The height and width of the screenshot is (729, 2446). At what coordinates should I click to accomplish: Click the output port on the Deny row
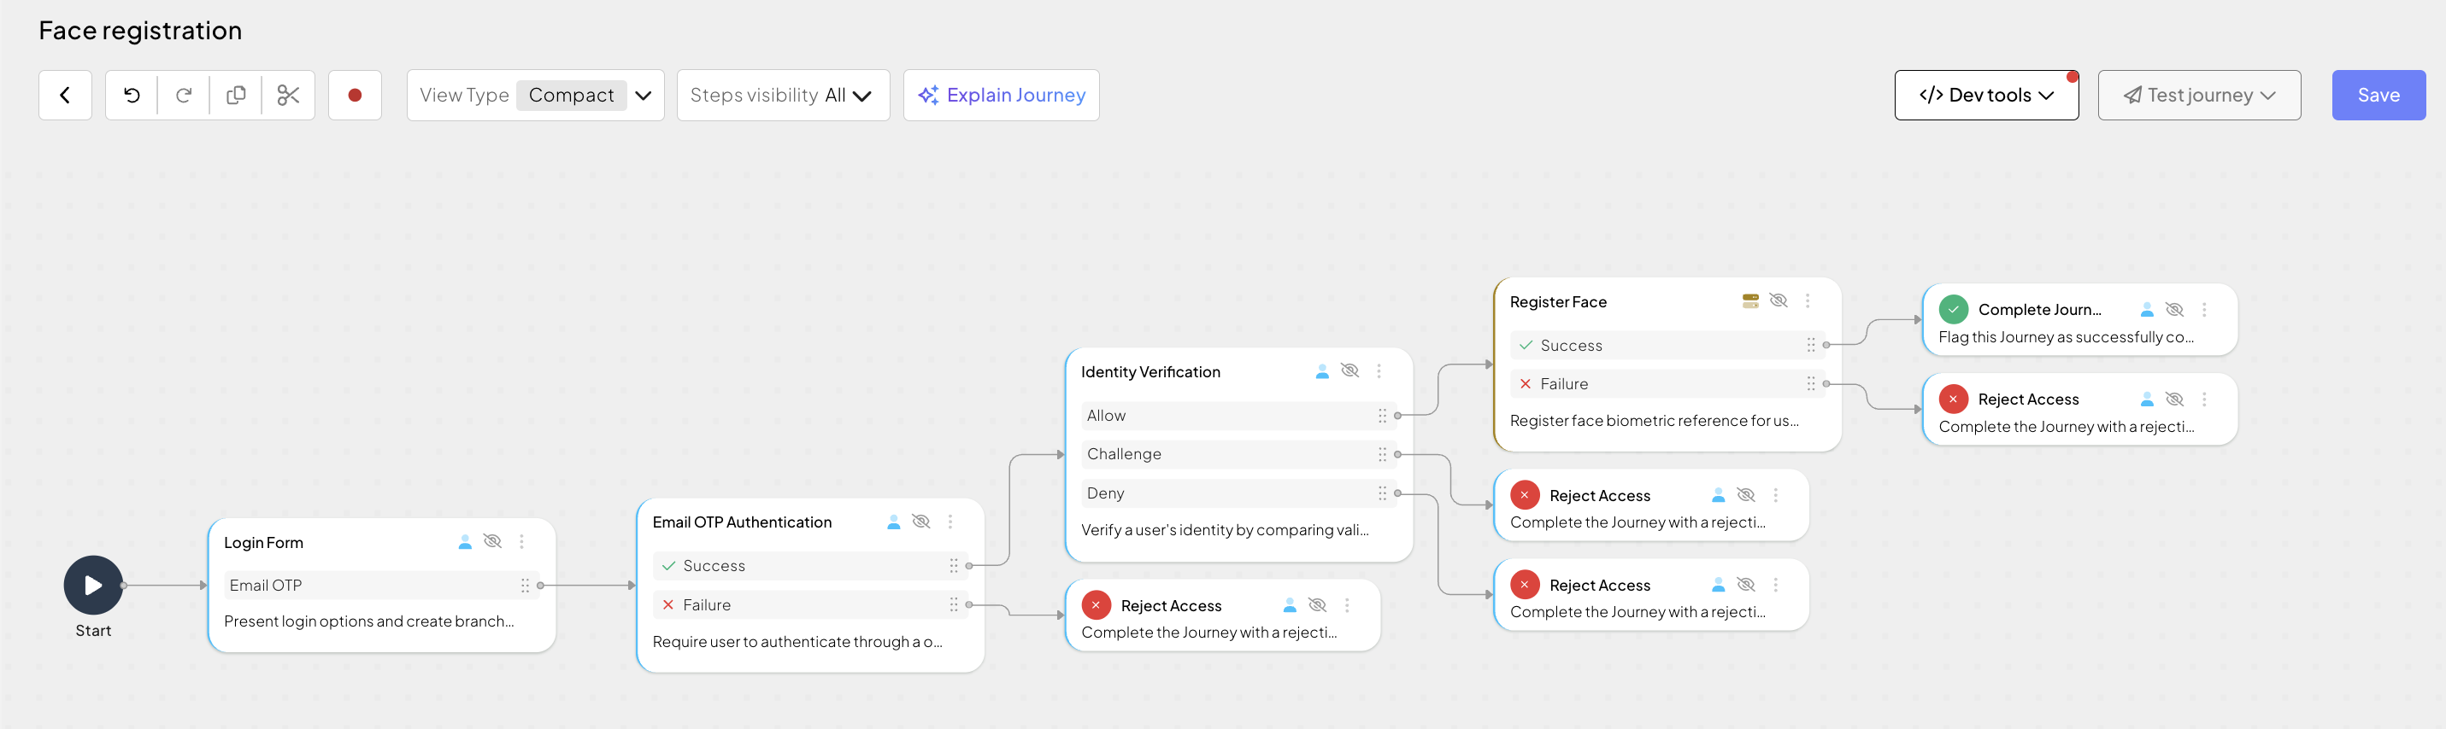(x=1397, y=493)
